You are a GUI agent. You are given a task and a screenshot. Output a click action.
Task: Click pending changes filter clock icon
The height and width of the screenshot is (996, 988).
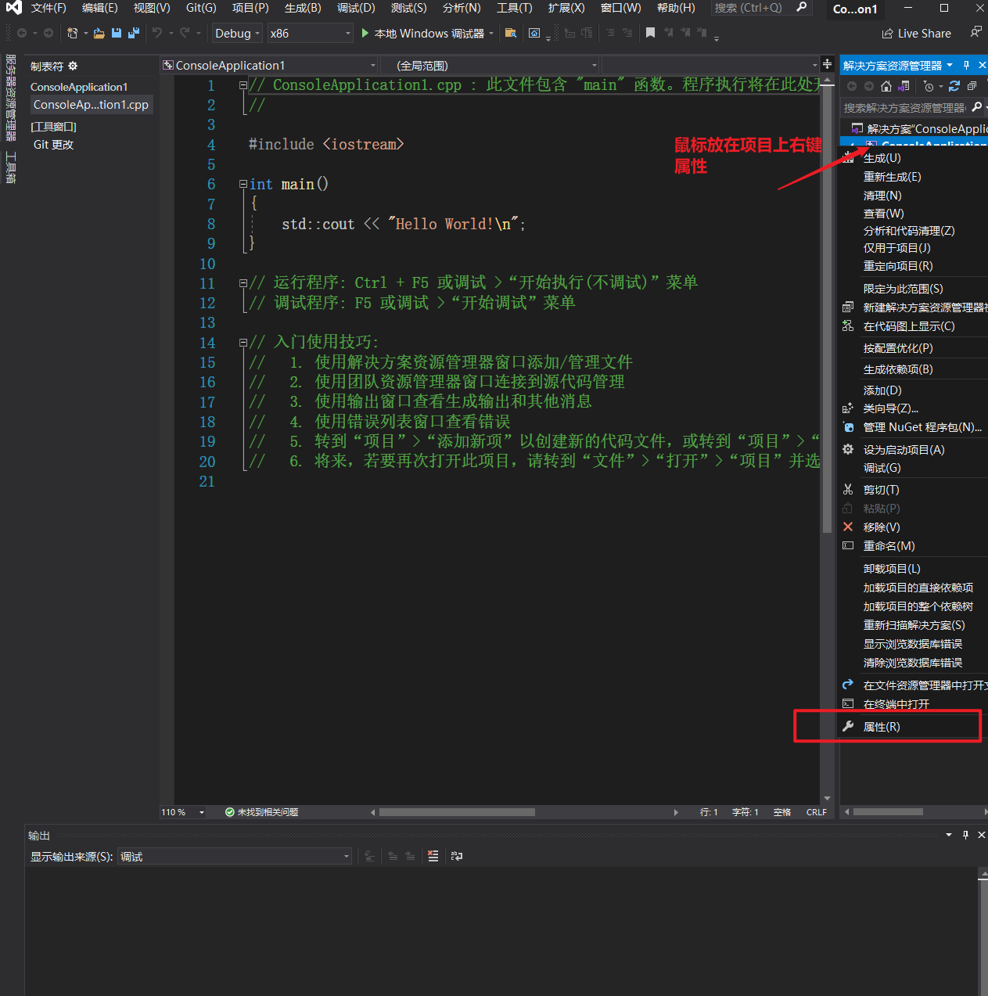click(929, 86)
